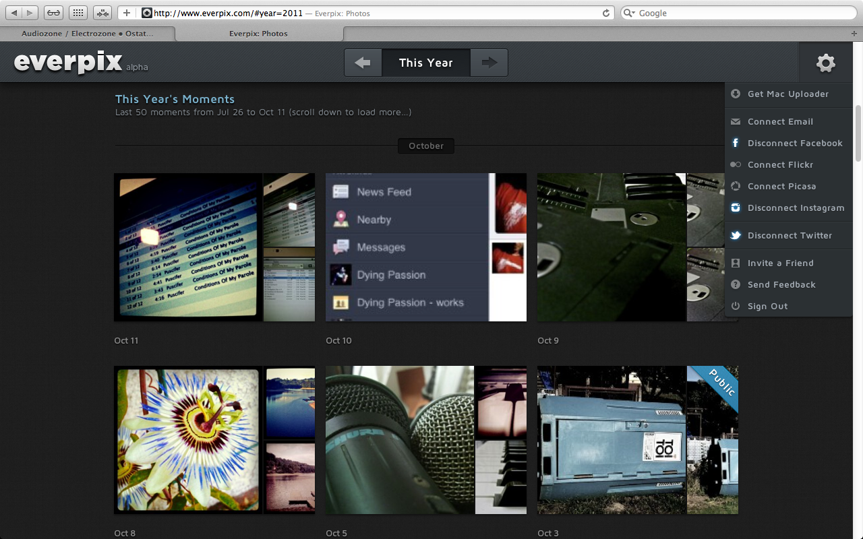Open Top Sites grid icon

[78, 13]
